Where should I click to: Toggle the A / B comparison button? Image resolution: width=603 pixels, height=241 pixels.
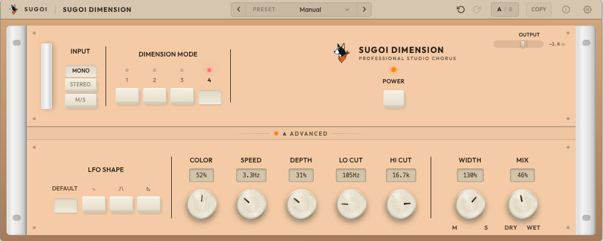click(505, 10)
